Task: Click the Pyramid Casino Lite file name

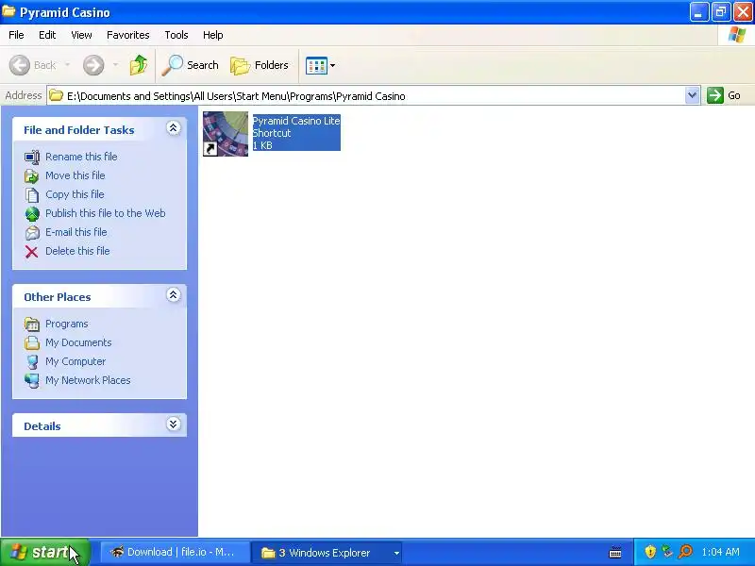Action: click(x=296, y=121)
